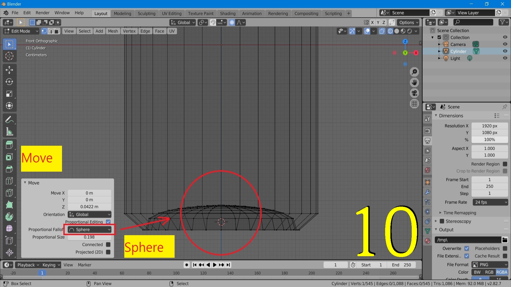Click the Vertex menu button
Screen dimensions: 511x287
click(x=129, y=31)
